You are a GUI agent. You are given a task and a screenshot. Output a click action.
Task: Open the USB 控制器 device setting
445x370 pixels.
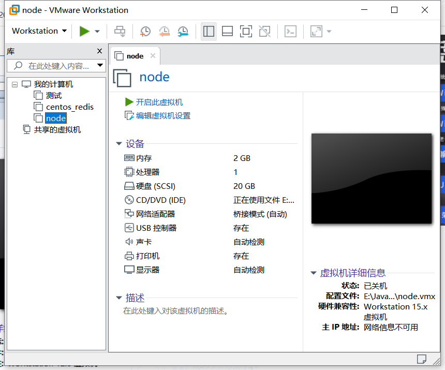156,228
